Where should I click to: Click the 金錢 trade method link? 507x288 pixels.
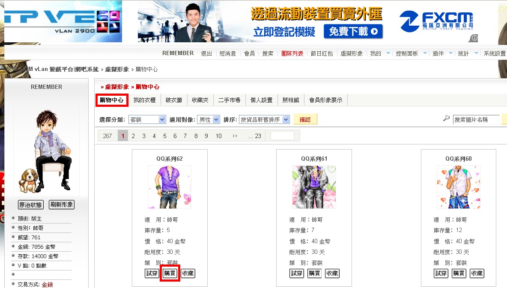[47, 285]
